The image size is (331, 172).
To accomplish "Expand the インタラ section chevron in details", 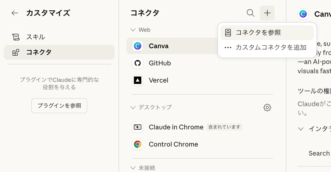I will pos(301,129).
